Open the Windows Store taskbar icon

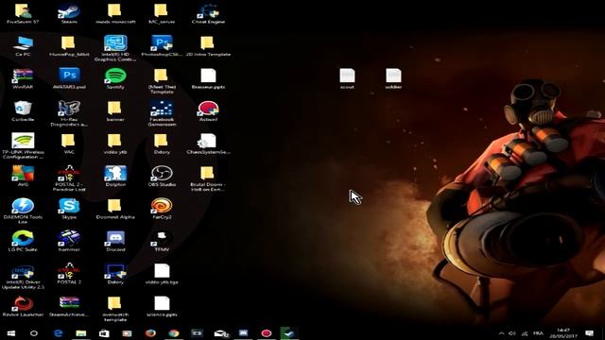[104, 333]
